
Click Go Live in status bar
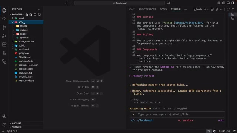pos(224,131)
